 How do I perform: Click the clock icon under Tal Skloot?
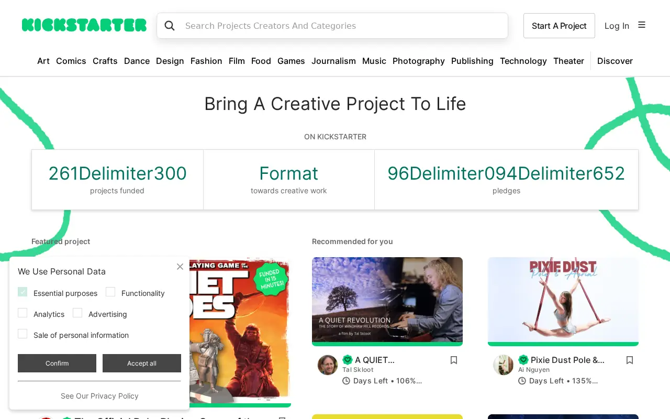click(x=346, y=381)
